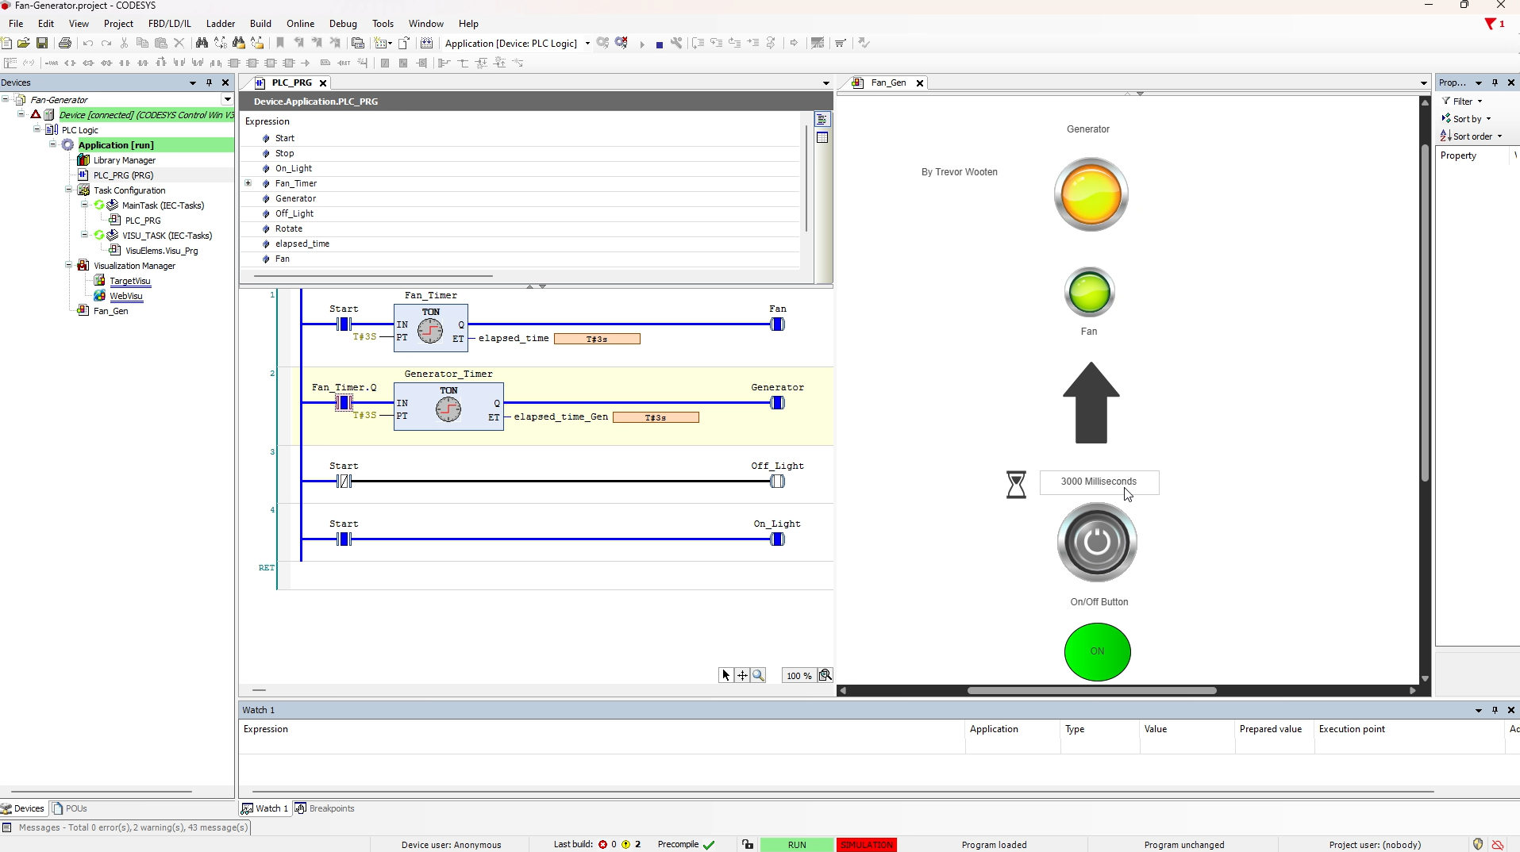Click the shield icon in status bar
The height and width of the screenshot is (852, 1520).
point(1478,844)
